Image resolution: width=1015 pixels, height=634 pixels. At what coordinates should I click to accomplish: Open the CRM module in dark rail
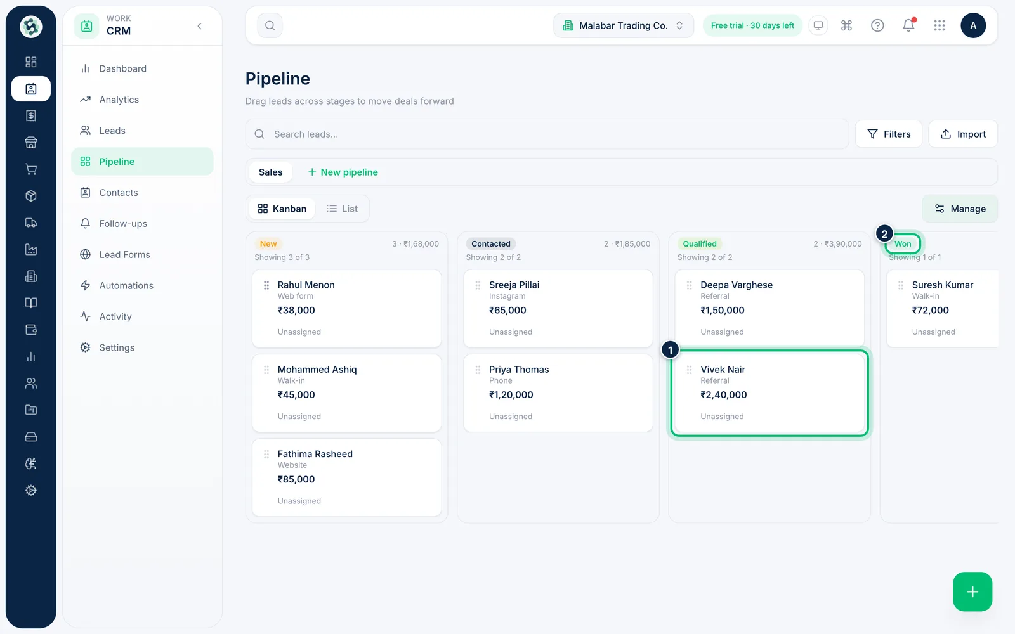pos(30,89)
